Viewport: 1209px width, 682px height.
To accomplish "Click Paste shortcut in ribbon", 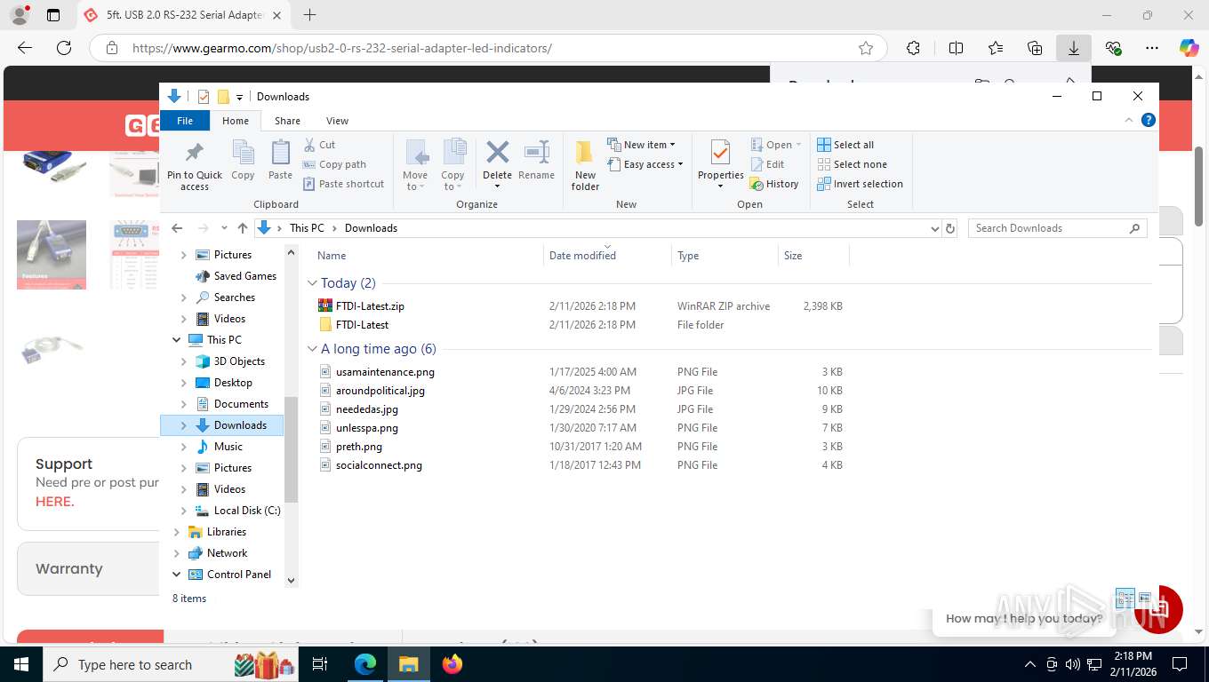I will pos(343,184).
